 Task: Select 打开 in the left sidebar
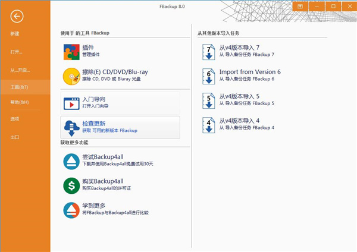coord(17,52)
